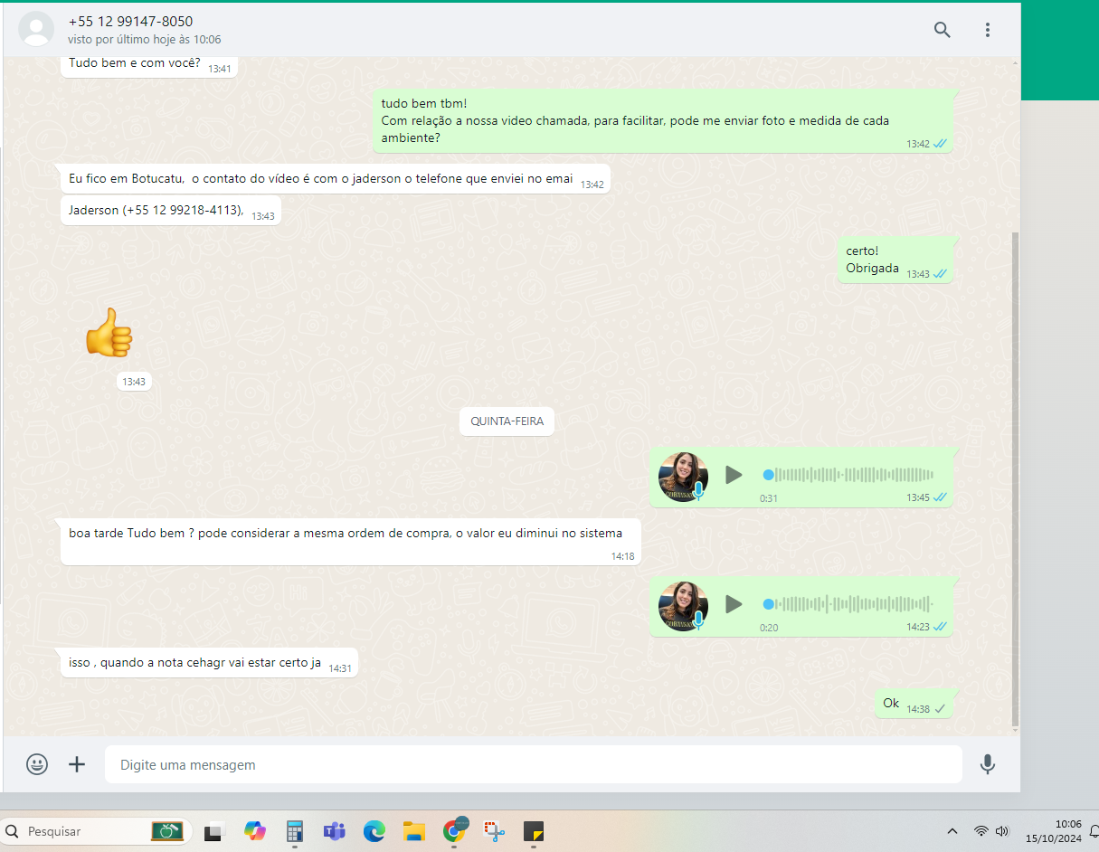Click the Jaderson phone number link

[183, 210]
